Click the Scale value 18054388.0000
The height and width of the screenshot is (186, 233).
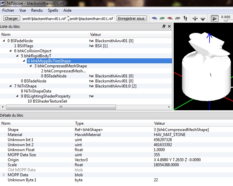(x=166, y=165)
